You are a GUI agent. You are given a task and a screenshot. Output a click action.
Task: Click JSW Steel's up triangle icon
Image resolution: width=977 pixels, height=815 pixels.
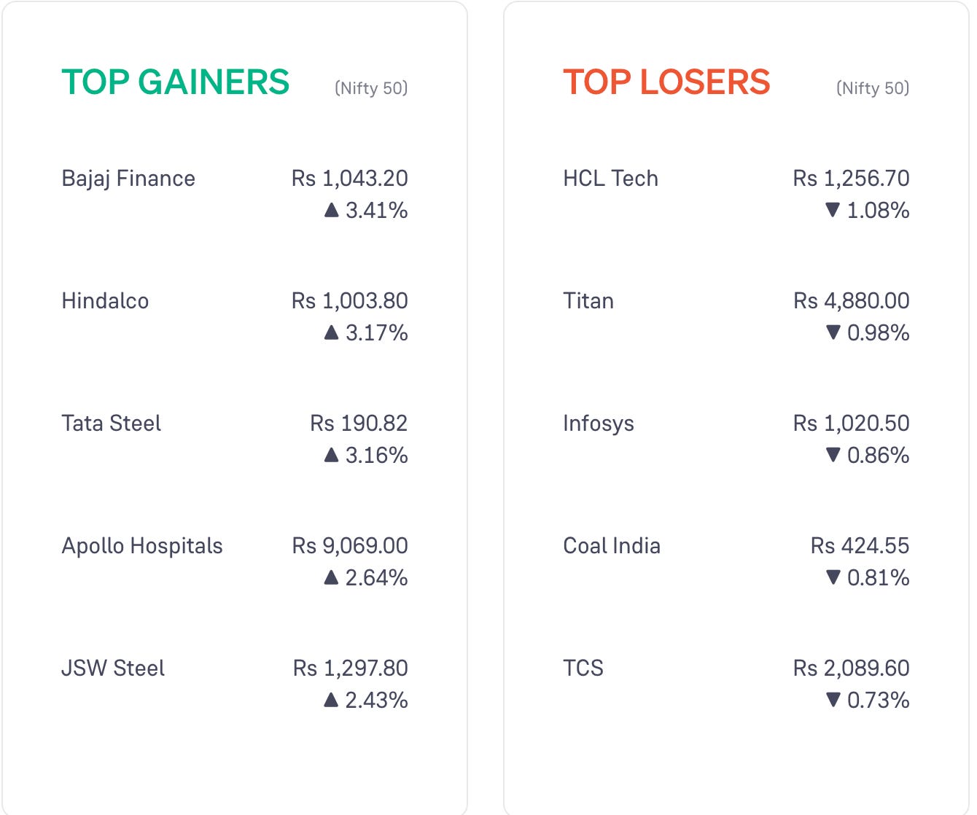(x=331, y=701)
